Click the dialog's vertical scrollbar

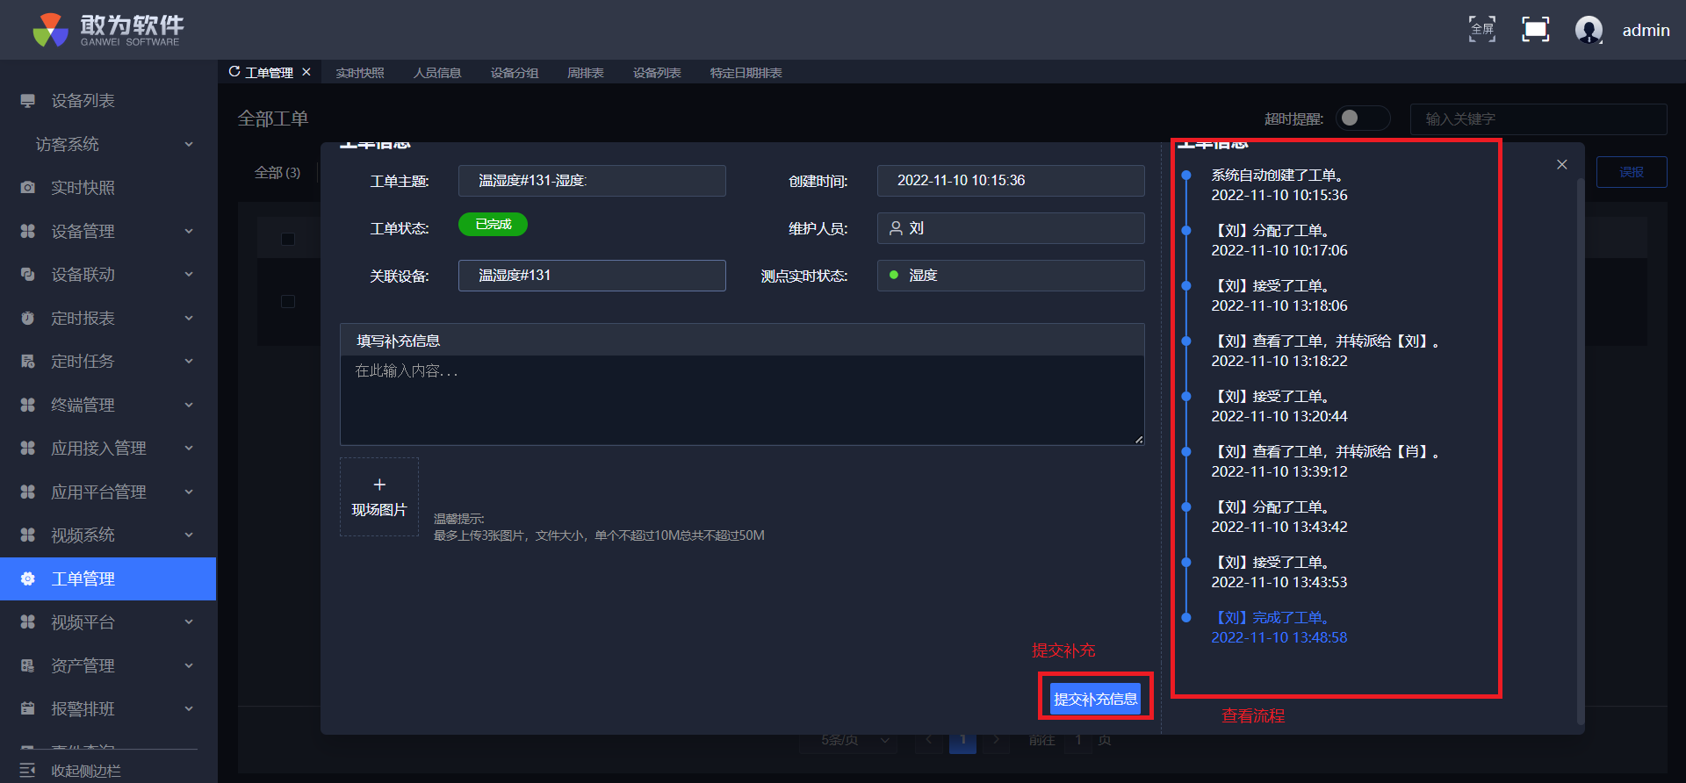[x=1581, y=452]
